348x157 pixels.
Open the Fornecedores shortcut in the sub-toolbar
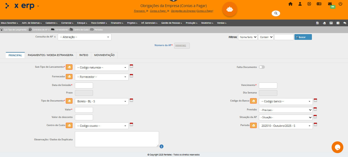point(61,30)
